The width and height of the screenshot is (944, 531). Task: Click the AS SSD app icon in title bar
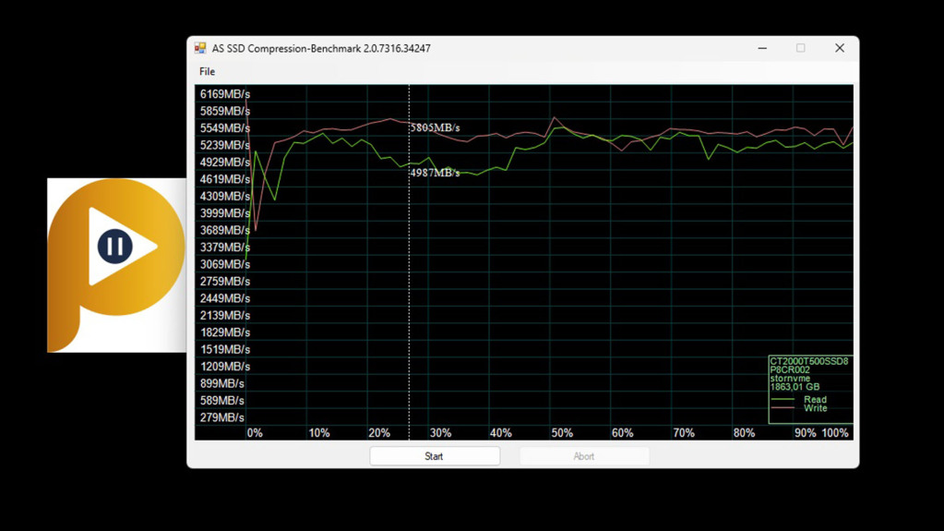coord(200,48)
